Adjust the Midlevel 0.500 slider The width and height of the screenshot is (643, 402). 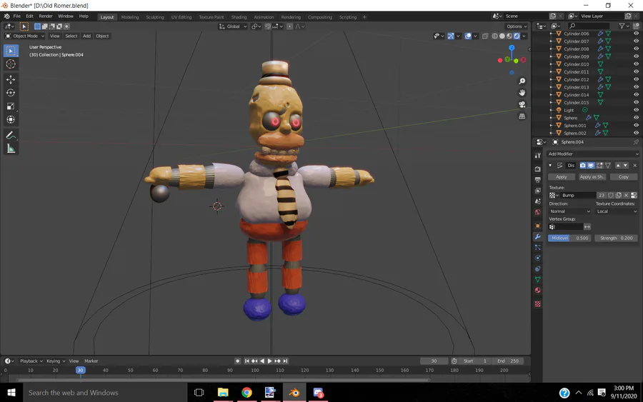point(569,238)
